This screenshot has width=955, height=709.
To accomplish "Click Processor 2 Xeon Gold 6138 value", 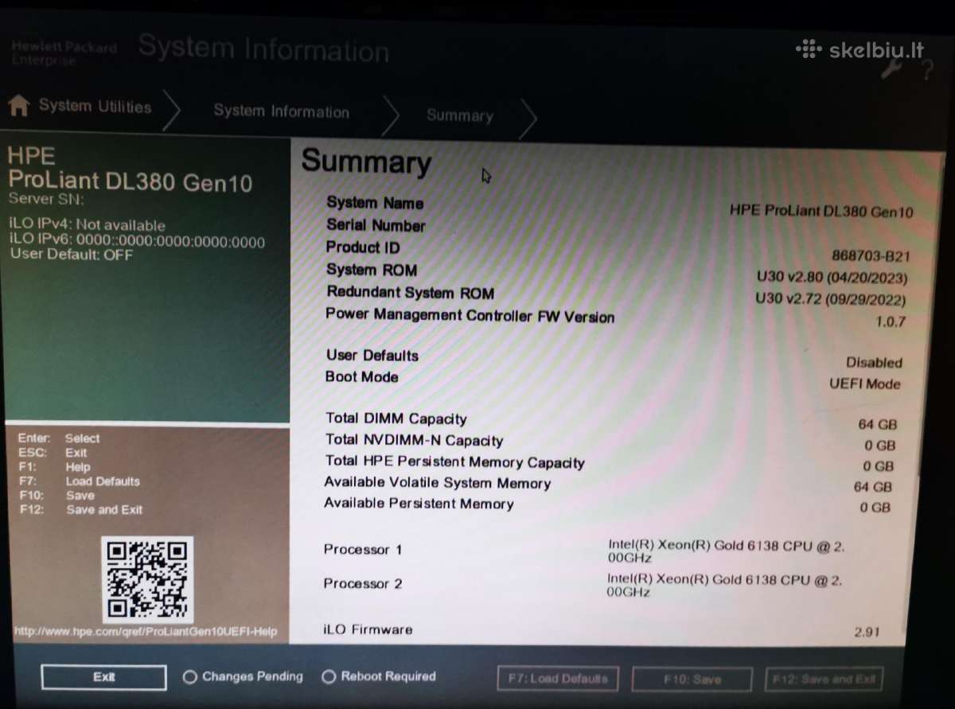I will (724, 586).
